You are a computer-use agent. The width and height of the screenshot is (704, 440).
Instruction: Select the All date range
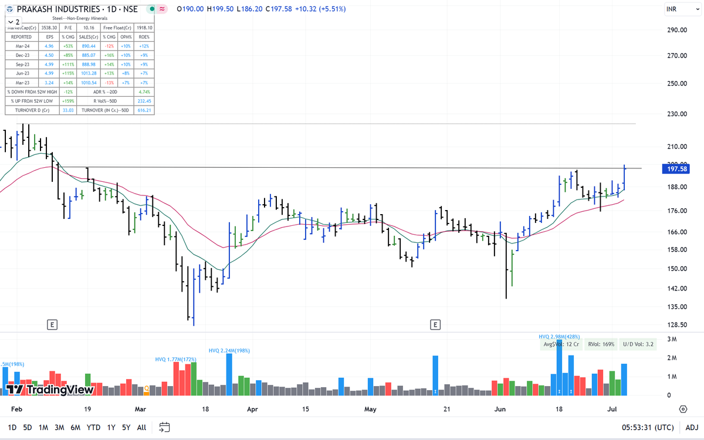[141, 428]
